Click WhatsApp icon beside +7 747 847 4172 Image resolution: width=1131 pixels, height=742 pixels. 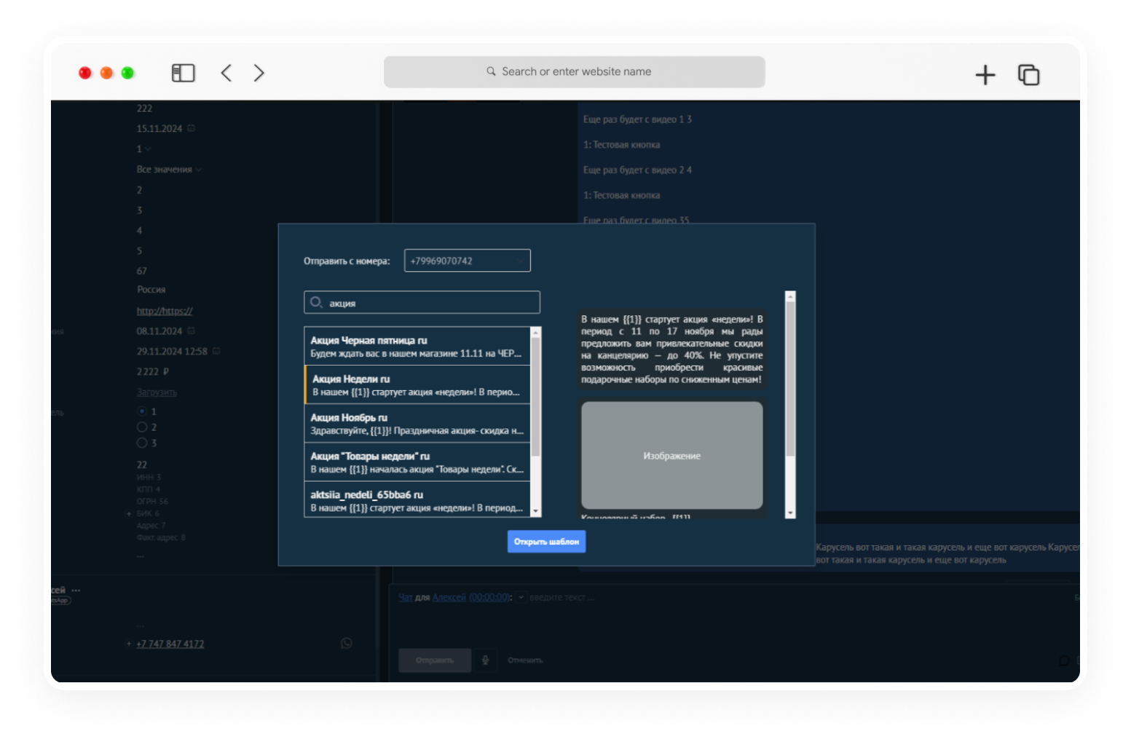point(347,643)
